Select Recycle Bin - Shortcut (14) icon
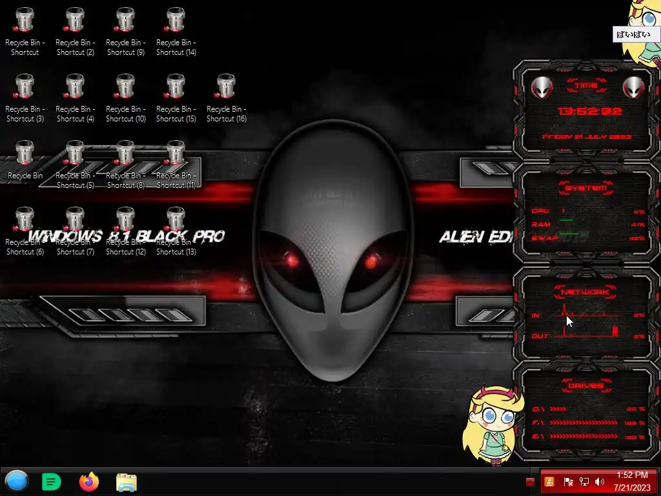 [176, 32]
